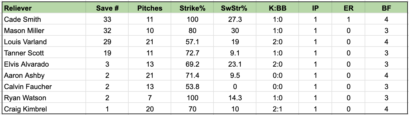Click the Calvin Faucher cell
This screenshot has width=409, height=115.
44,87
